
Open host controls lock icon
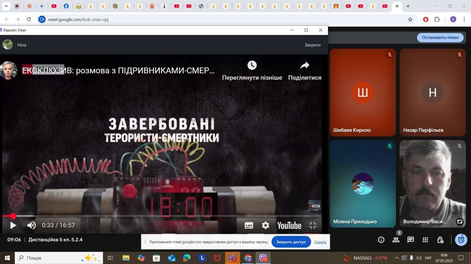440,240
